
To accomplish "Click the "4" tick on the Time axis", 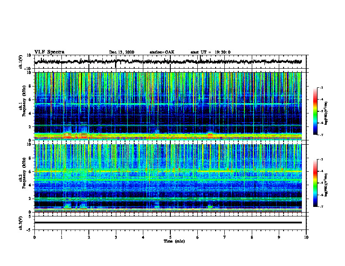I will pyautogui.click(x=143, y=237).
